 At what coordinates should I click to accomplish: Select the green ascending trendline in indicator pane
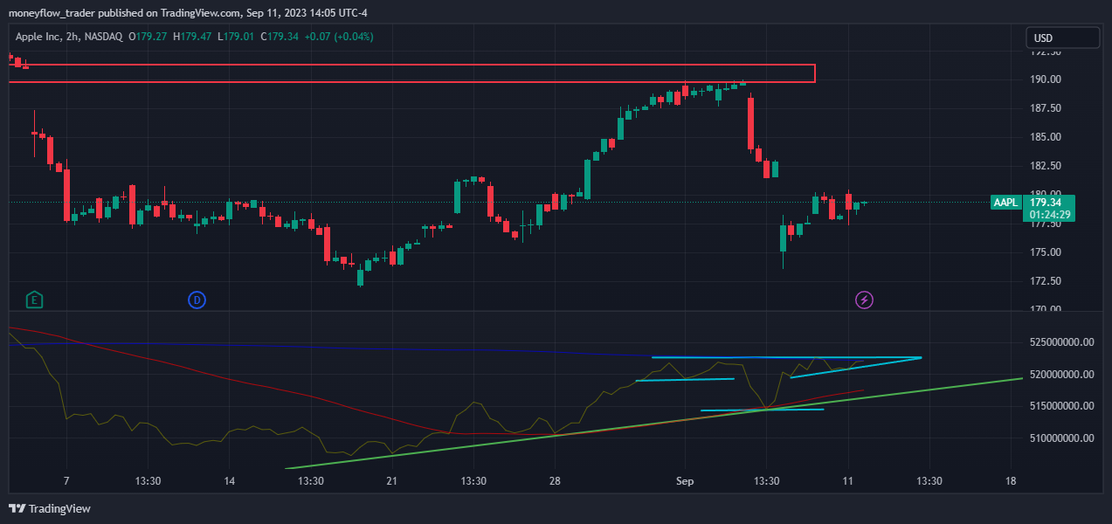coord(655,423)
